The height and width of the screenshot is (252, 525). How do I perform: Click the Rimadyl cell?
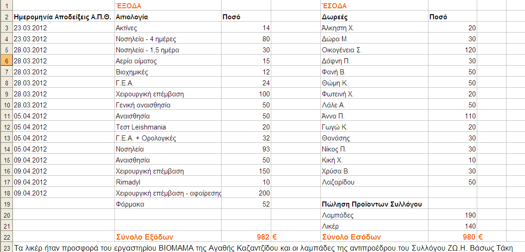click(168, 182)
